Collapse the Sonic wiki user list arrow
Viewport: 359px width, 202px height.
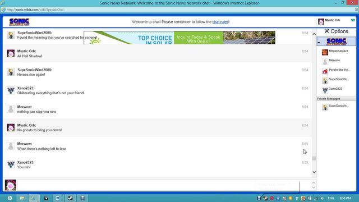tap(319, 43)
